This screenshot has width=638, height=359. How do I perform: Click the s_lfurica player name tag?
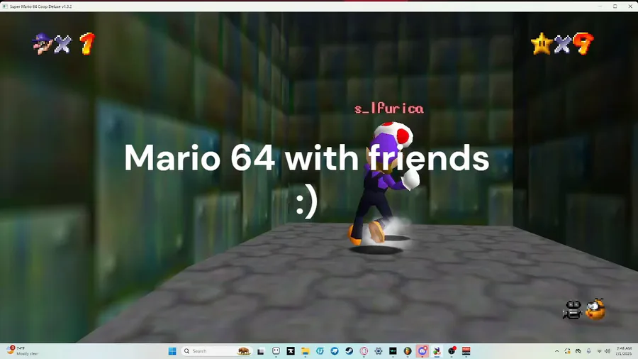pos(388,109)
